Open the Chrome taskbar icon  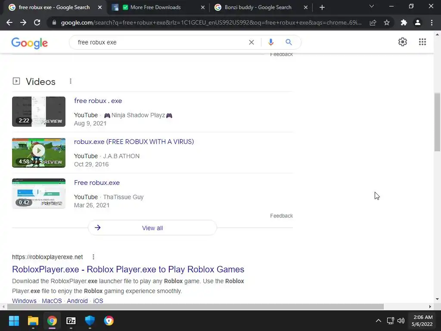52,321
